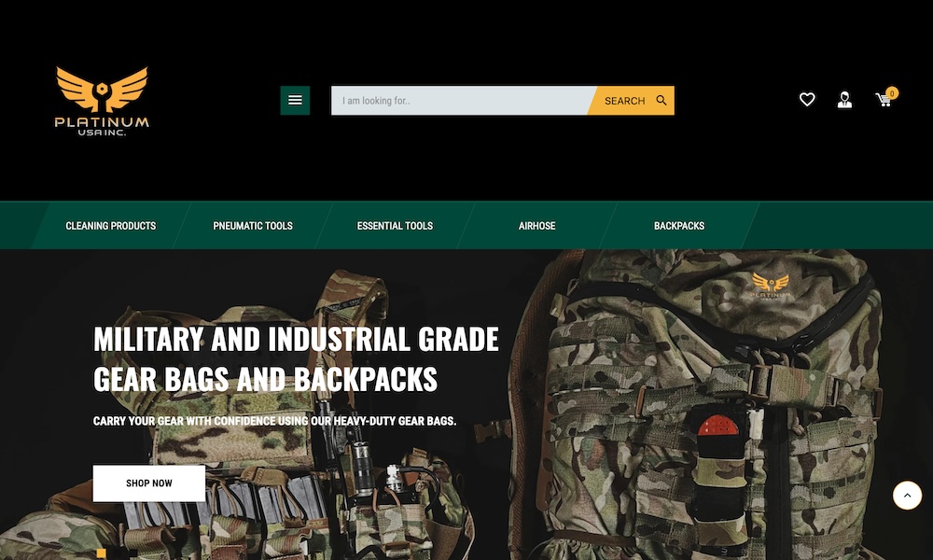Click the hero headline about gear bags
The image size is (933, 560).
point(296,358)
